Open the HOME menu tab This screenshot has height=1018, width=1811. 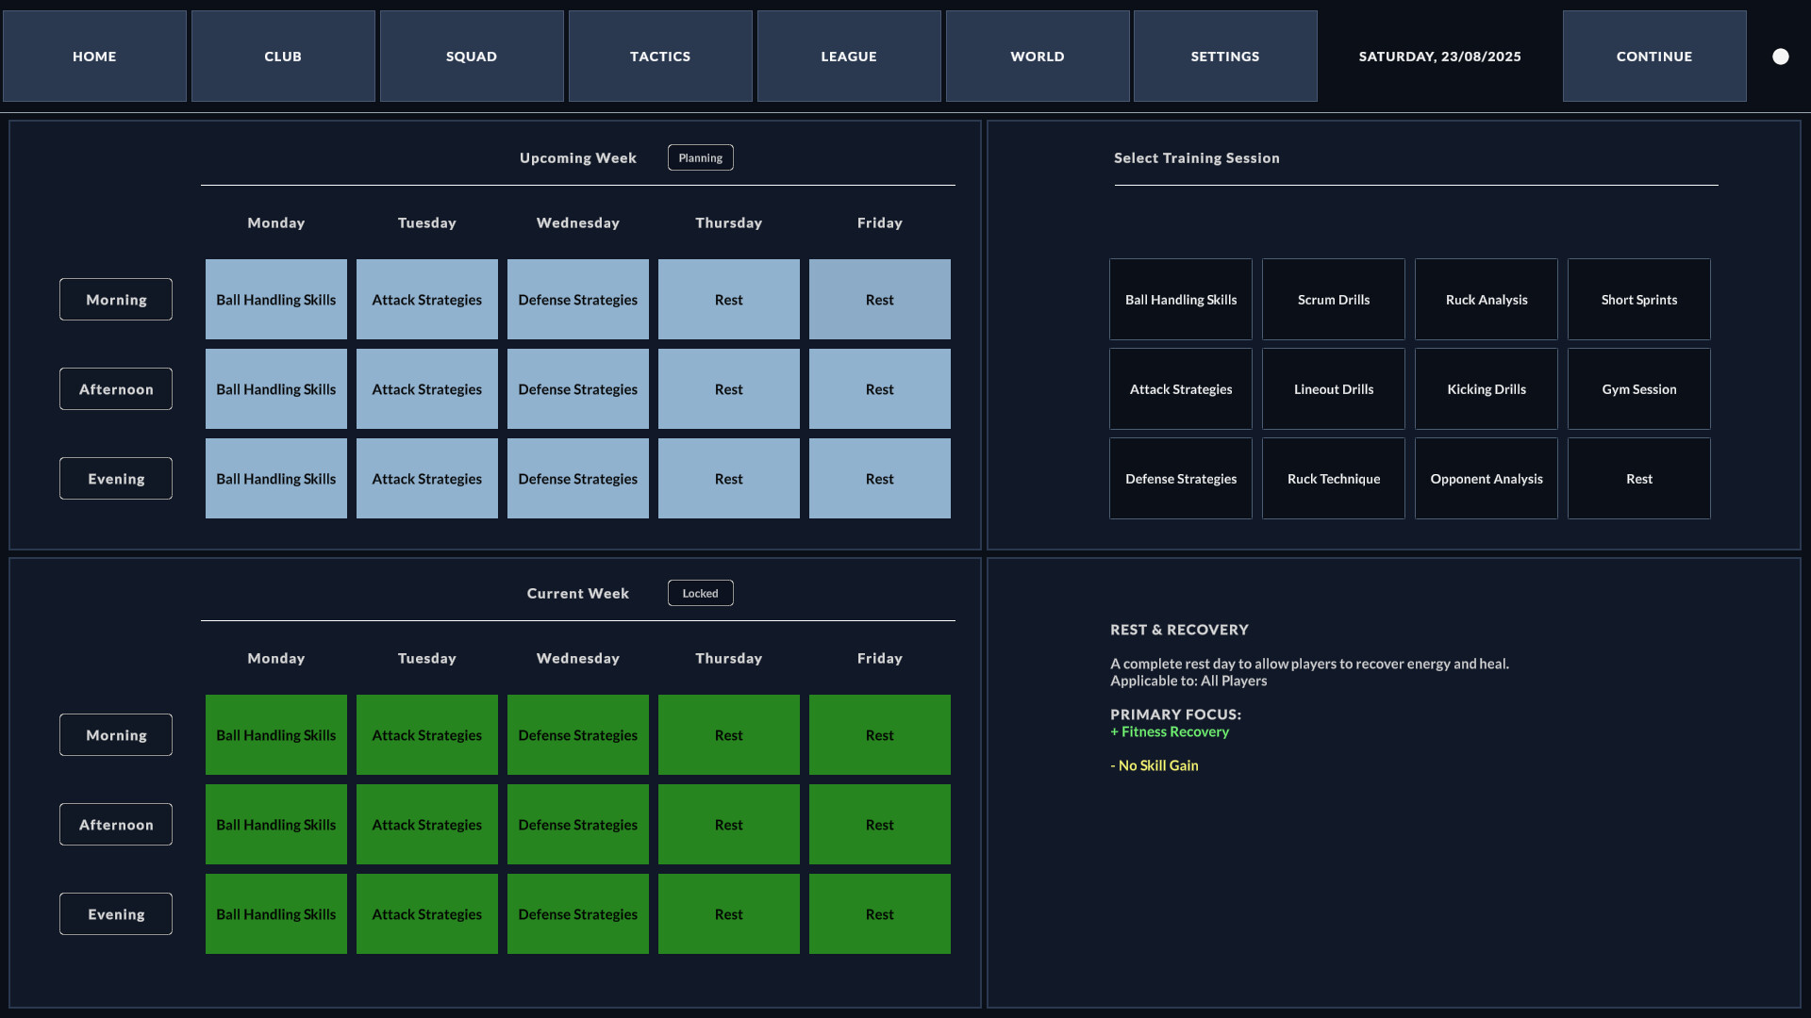pos(94,57)
